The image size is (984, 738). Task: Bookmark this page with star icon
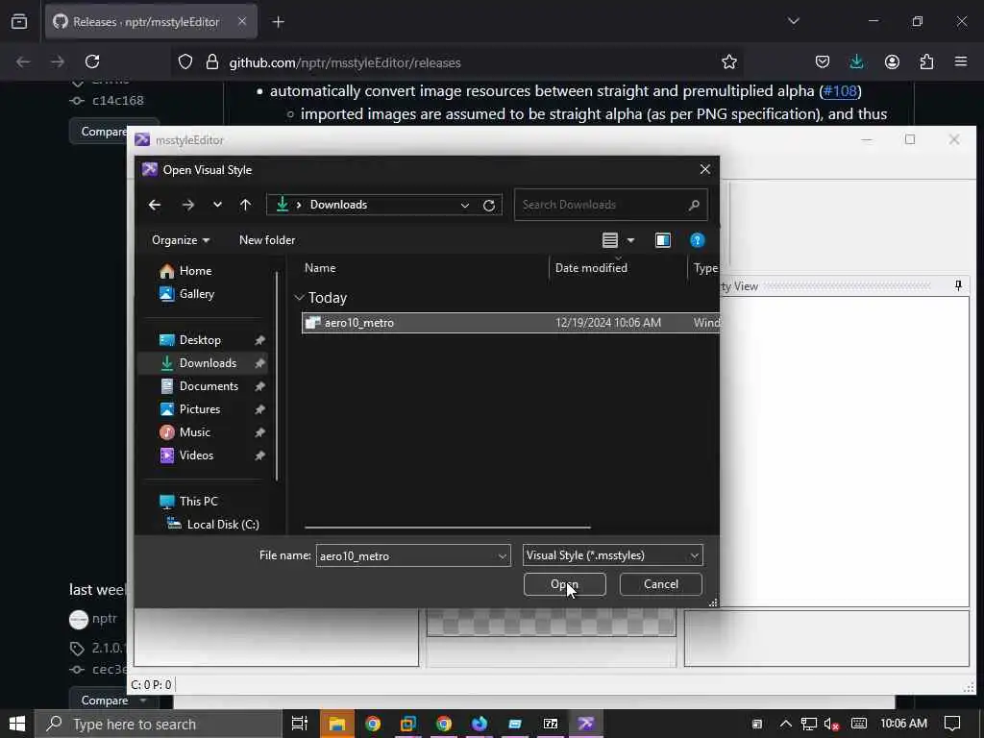coord(728,62)
